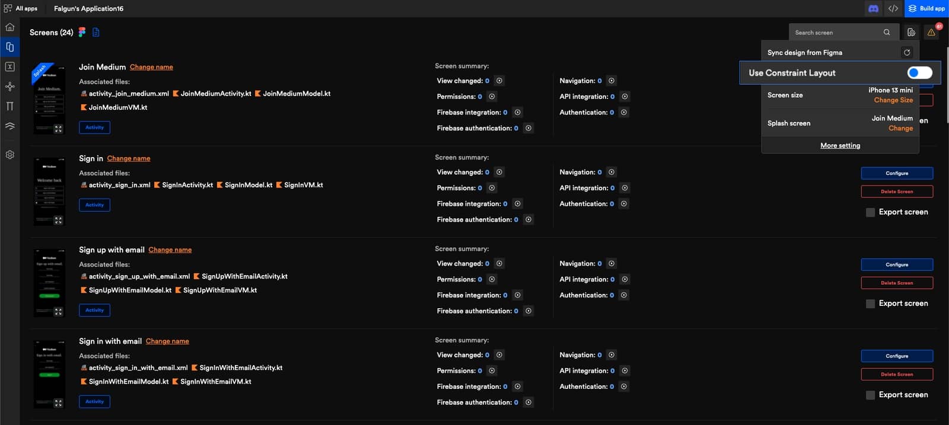Viewport: 949px width, 425px height.
Task: Click the Sync design from Figma refresh icon
Action: point(907,52)
